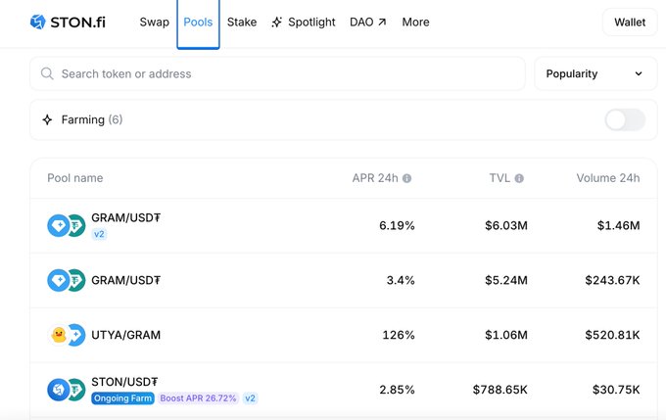Click the GRAM/USDT v2 pool token icons

point(67,225)
